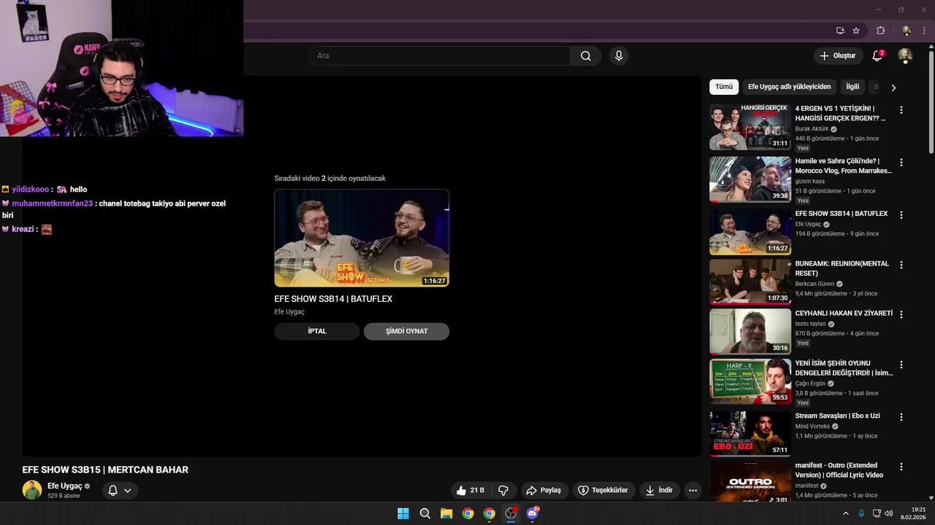Download video with İndir button

(659, 491)
